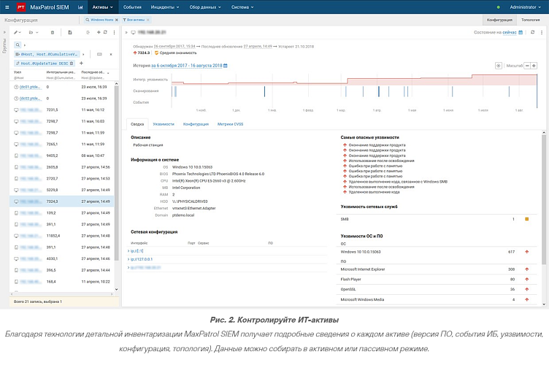The image size is (549, 365).
Task: Expand the arrow next to search icon
Action: click(25, 45)
